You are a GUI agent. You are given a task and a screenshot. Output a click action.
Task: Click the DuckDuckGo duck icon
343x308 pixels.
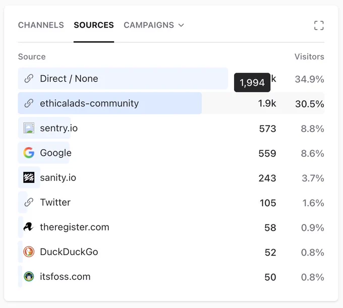point(29,252)
